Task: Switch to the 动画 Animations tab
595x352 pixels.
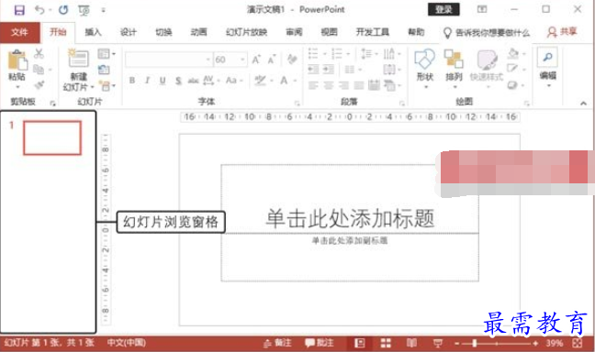Action: click(199, 32)
